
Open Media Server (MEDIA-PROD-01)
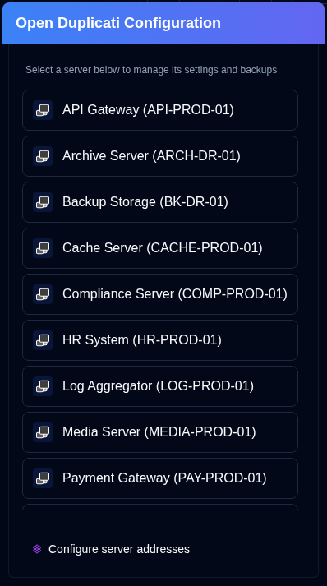pyautogui.click(x=160, y=432)
